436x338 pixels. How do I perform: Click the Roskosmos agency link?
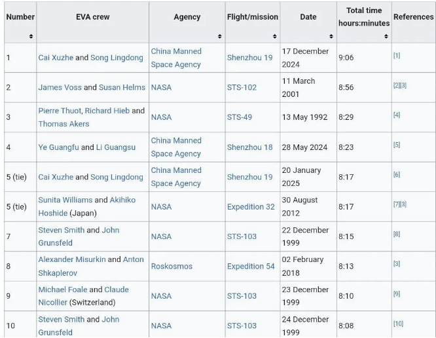pos(172,266)
